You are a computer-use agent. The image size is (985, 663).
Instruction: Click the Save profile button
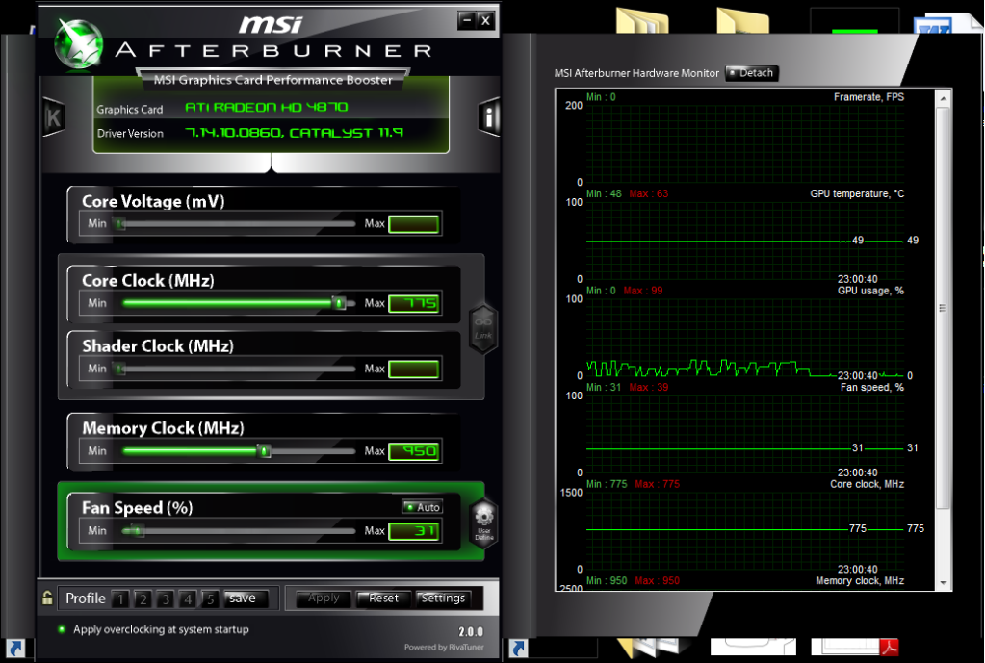coord(246,599)
